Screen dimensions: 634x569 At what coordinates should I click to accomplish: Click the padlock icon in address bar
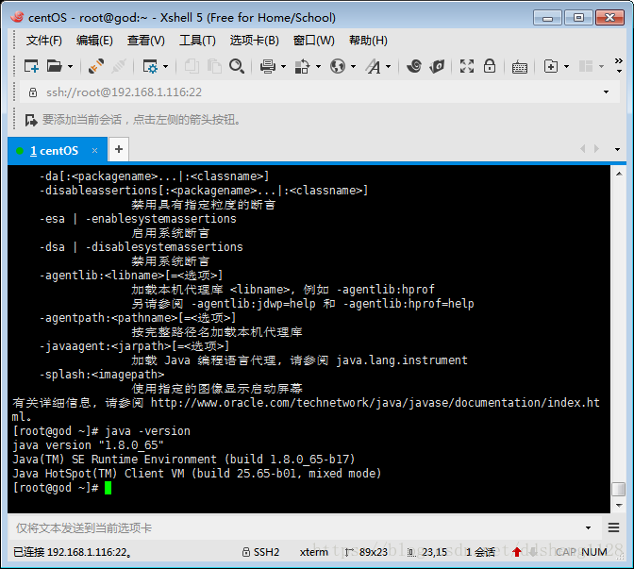pyautogui.click(x=33, y=92)
